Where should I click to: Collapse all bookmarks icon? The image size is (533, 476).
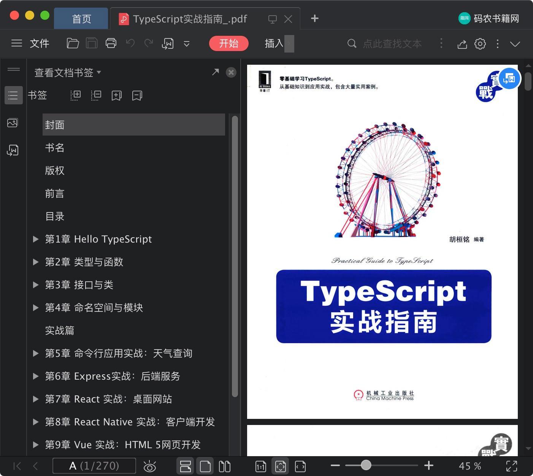click(x=96, y=95)
